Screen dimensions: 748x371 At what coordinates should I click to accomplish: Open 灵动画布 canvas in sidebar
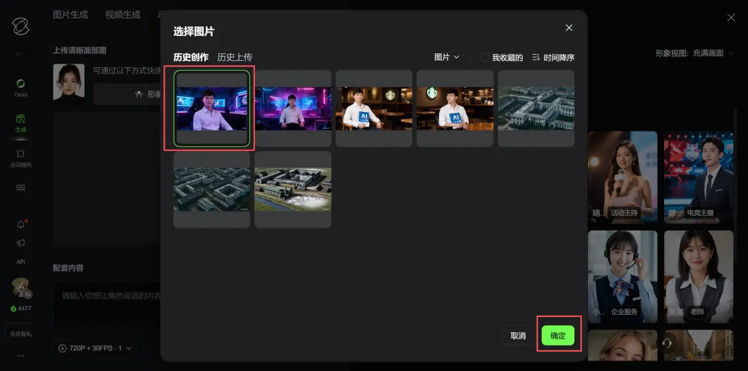point(21,159)
